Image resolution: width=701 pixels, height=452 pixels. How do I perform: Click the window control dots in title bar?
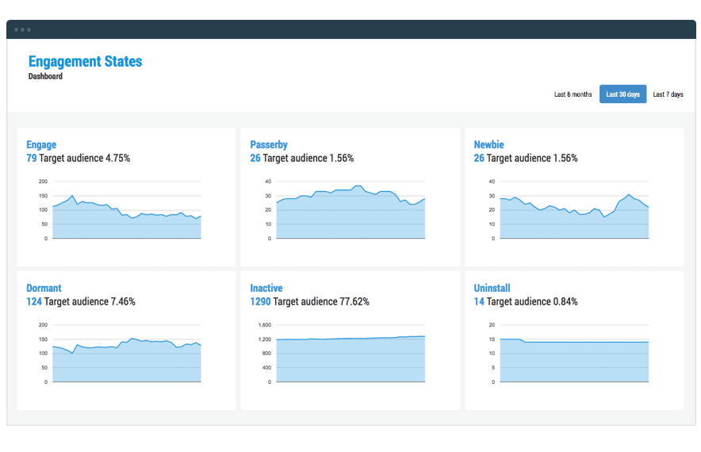click(22, 30)
